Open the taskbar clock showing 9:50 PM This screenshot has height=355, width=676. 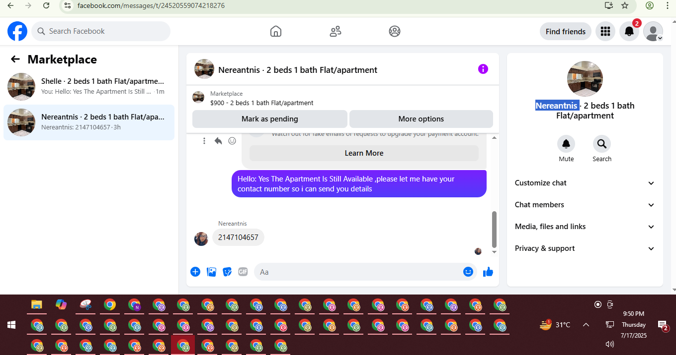coord(633,325)
